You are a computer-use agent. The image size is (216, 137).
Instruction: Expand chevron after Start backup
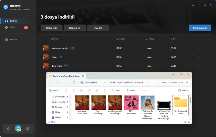(100, 82)
